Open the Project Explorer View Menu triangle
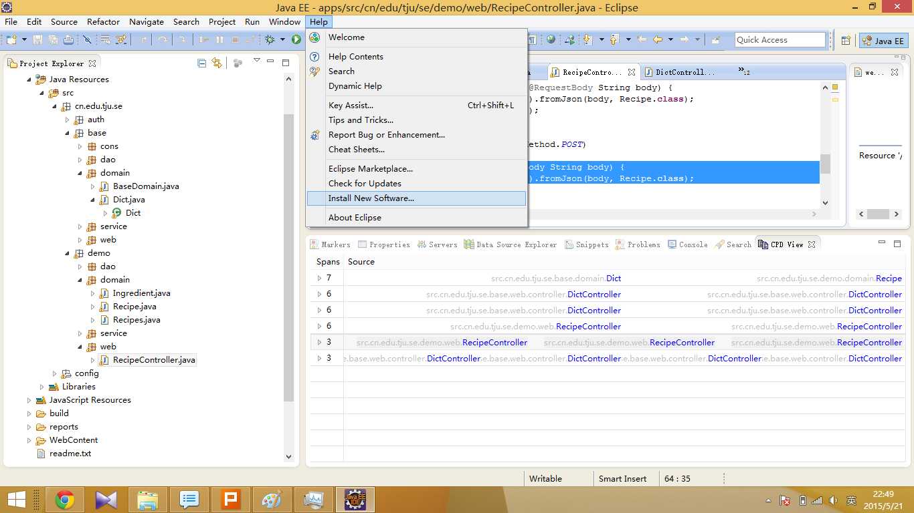The width and height of the screenshot is (914, 513). 256,61
